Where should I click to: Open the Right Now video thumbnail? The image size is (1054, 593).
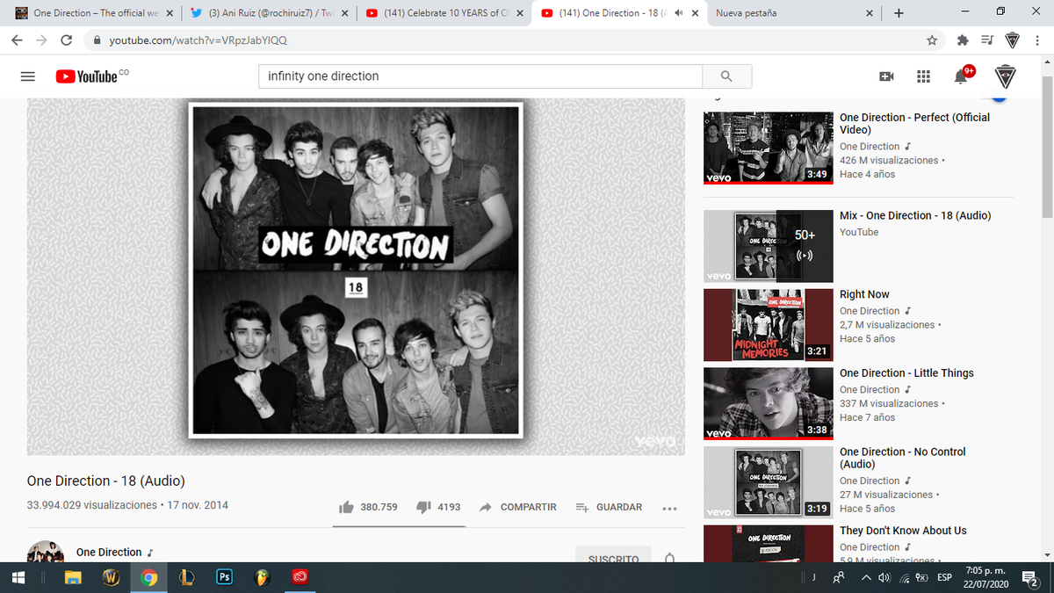(x=769, y=325)
